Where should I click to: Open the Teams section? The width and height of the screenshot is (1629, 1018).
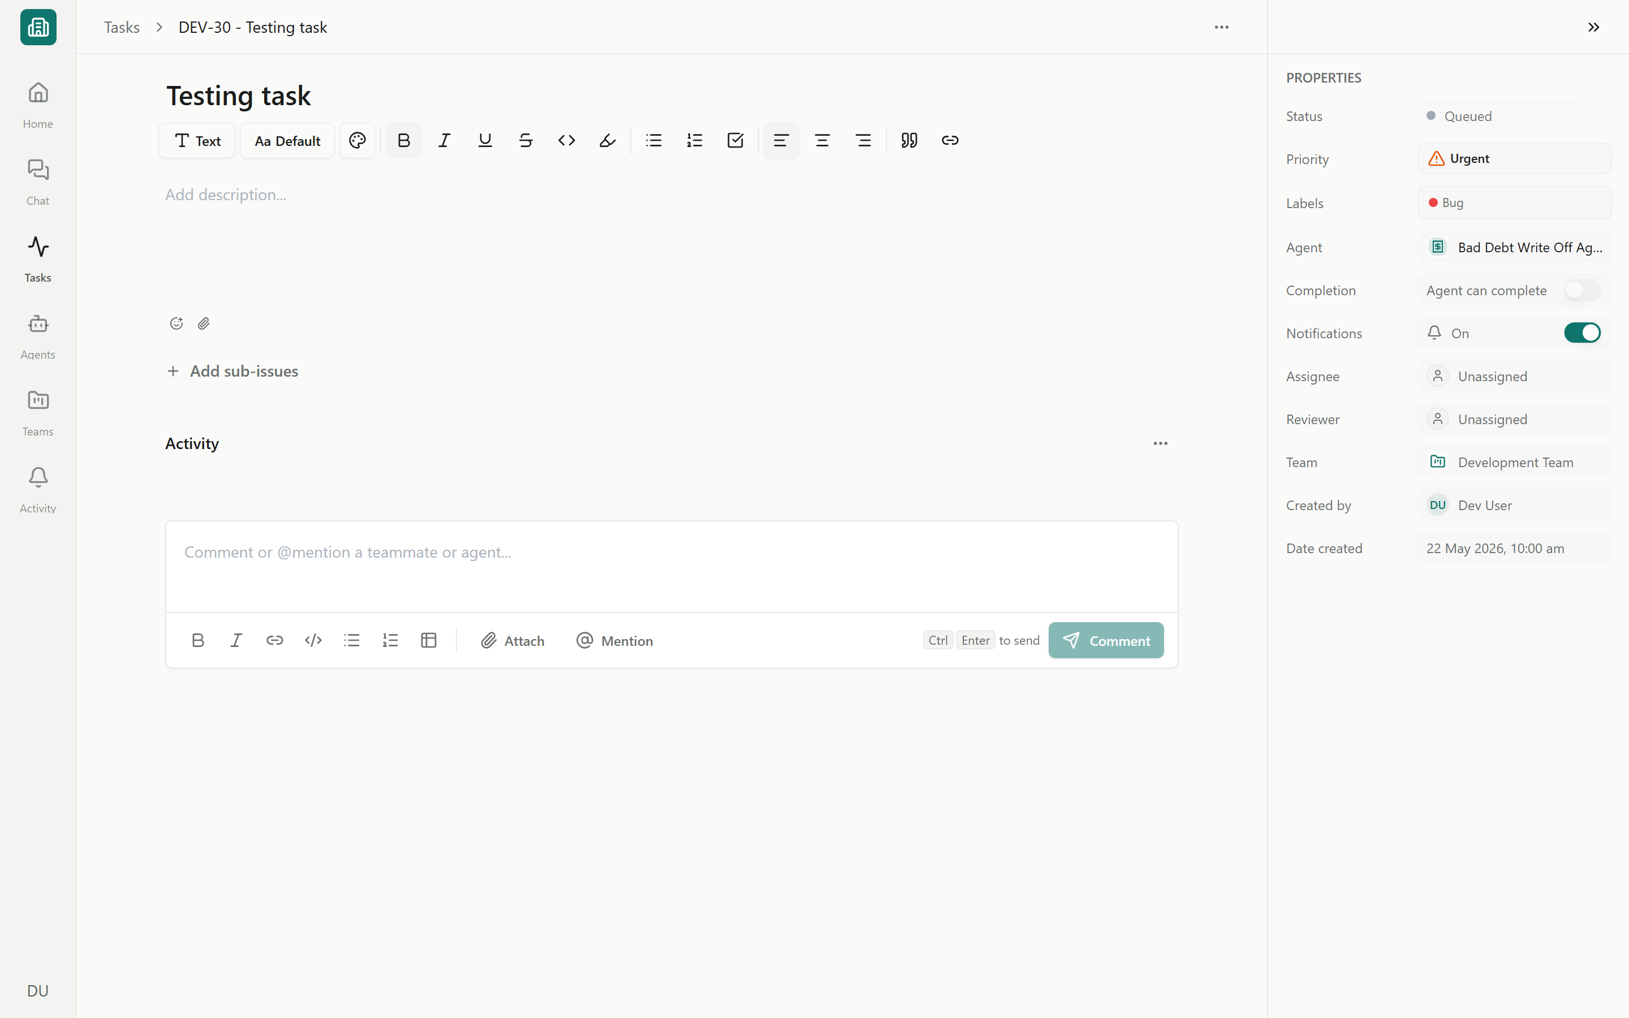pyautogui.click(x=38, y=412)
